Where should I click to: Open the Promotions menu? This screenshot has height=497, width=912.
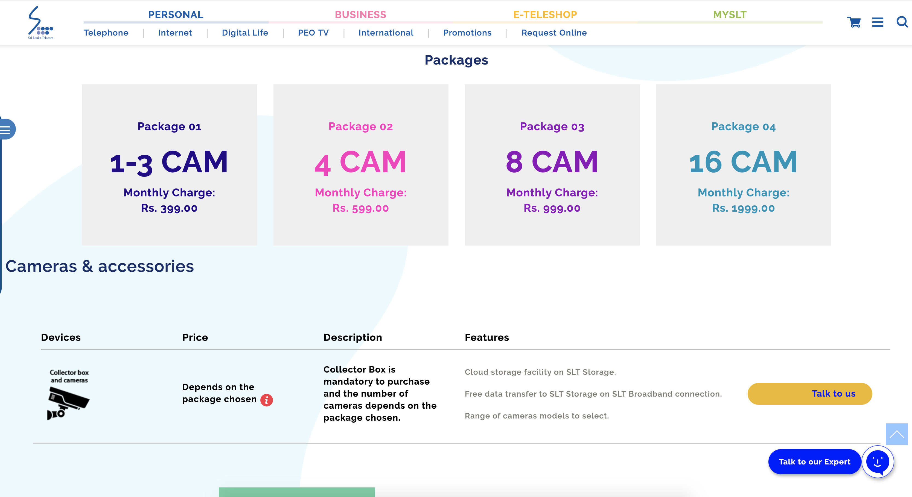pos(467,33)
